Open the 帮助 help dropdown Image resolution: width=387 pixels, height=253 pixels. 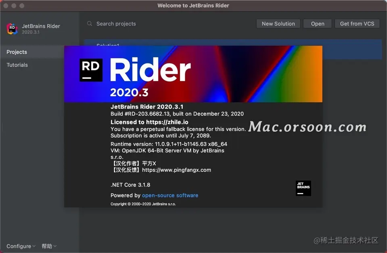point(49,246)
